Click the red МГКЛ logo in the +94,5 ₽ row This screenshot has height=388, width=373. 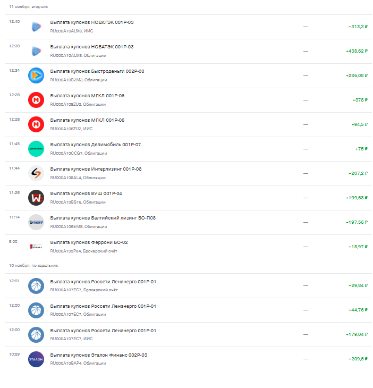tap(36, 124)
